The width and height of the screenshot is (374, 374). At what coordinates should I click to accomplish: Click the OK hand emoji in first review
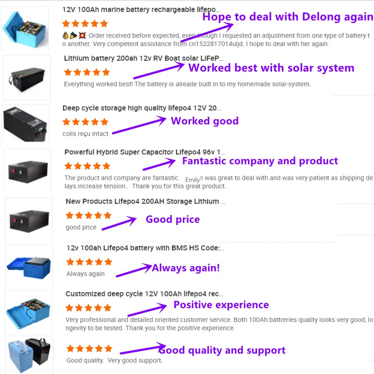click(x=65, y=36)
